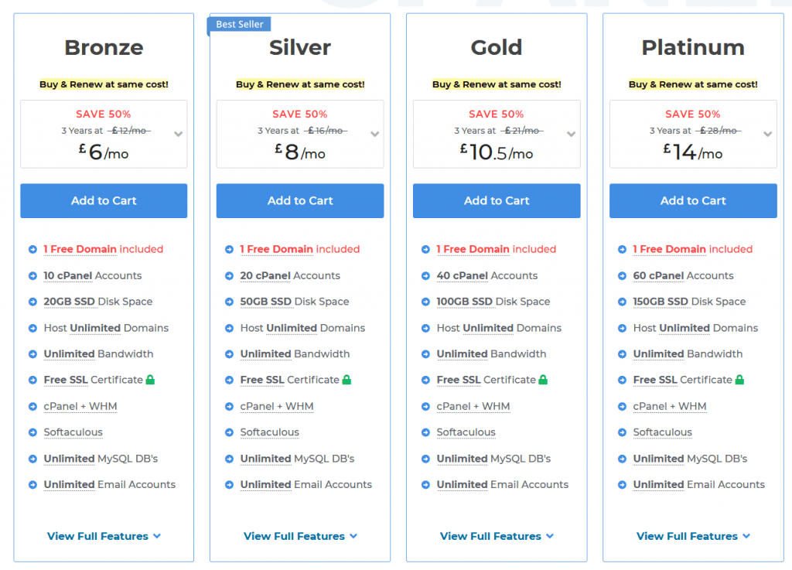Click arrow bullet beside 50GB SSD Disk Space
Image resolution: width=792 pixels, height=570 pixels.
click(229, 302)
